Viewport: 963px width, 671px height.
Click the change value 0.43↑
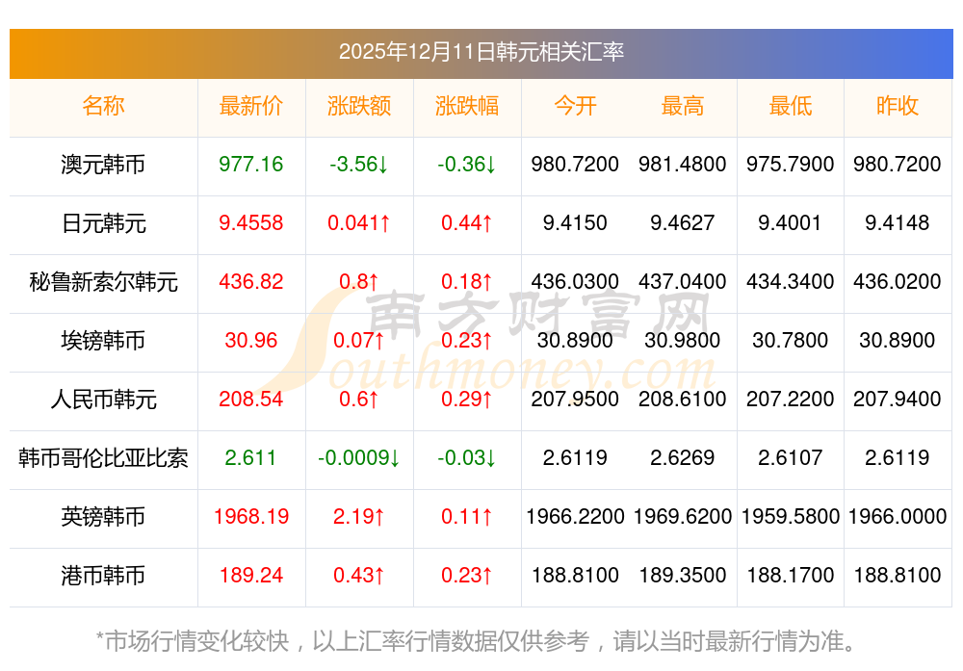(359, 576)
